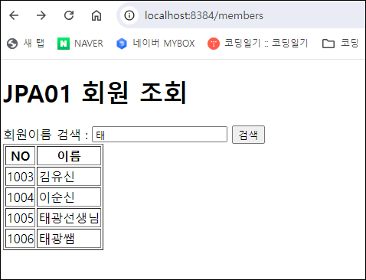View site information icon in address bar
Viewport: 366px width, 280px height.
[x=129, y=15]
